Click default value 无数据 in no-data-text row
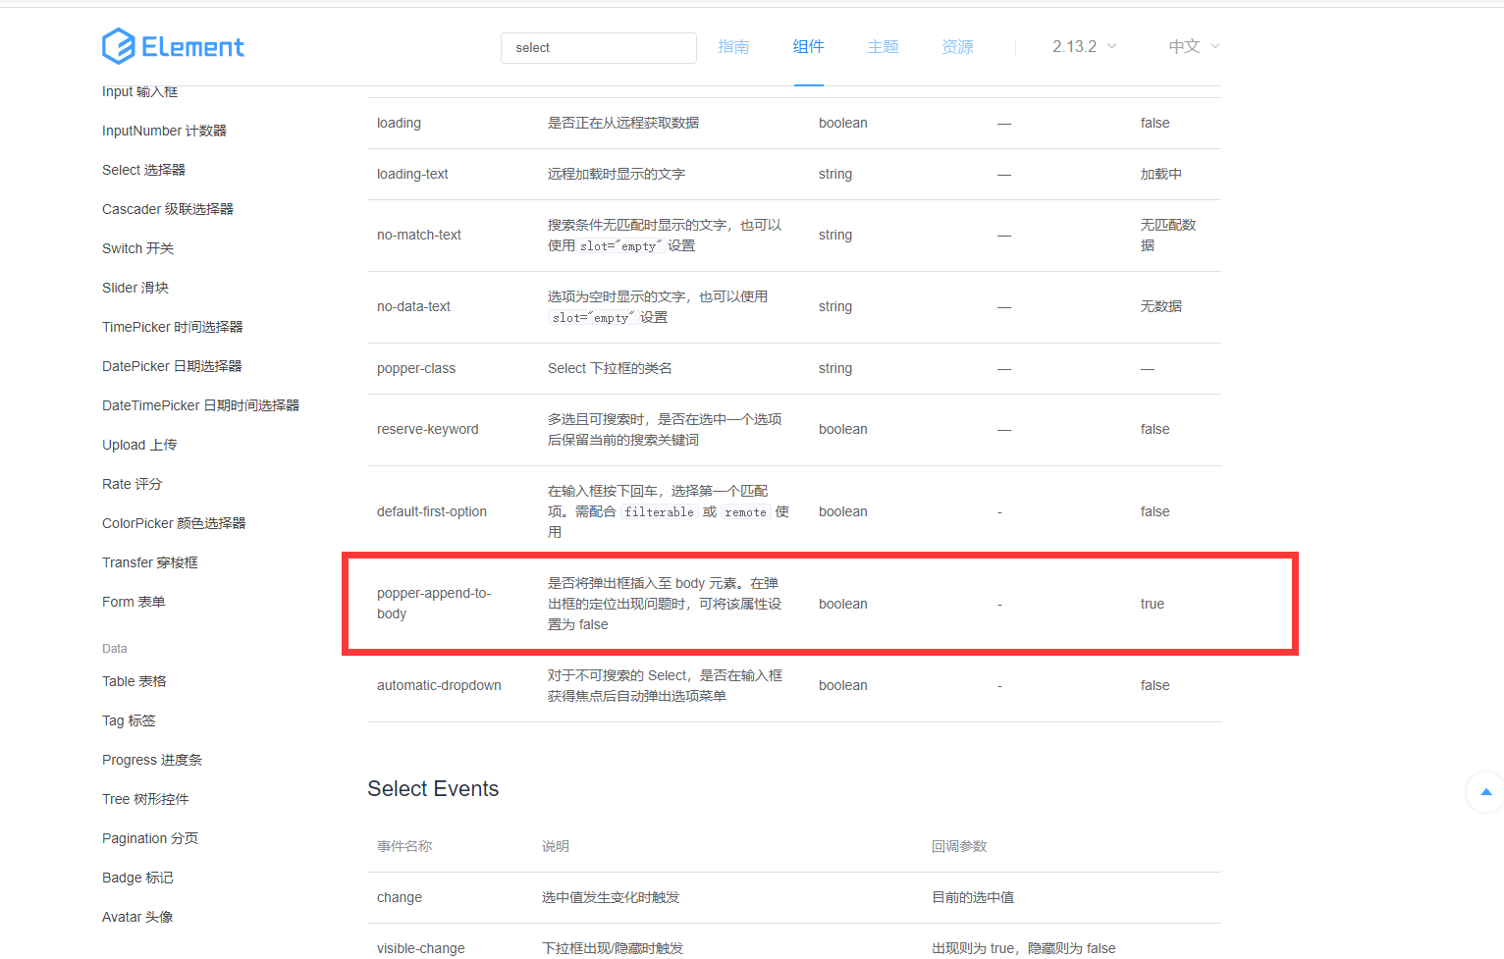The width and height of the screenshot is (1504, 959). click(x=1161, y=306)
